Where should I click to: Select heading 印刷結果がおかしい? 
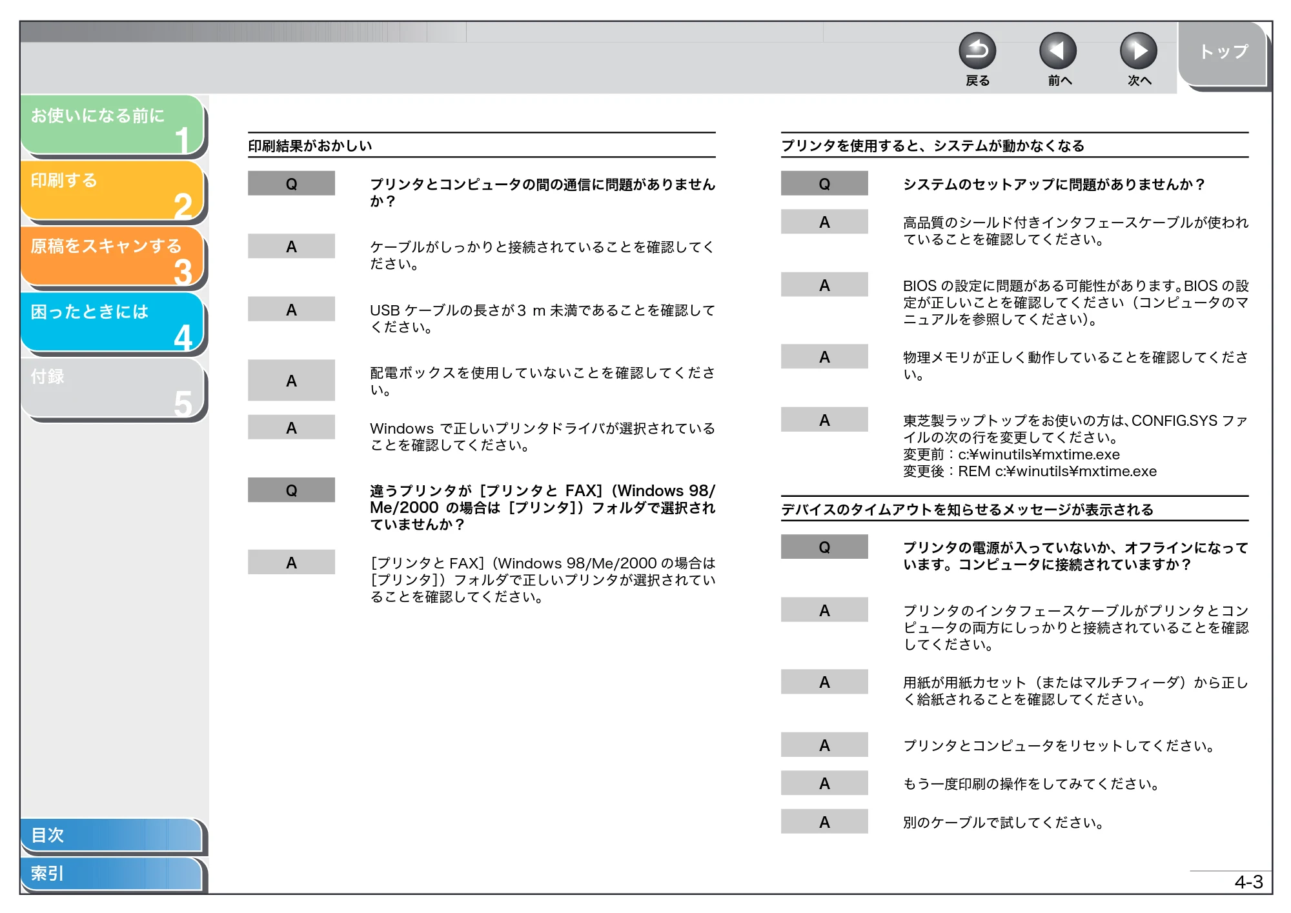(x=310, y=146)
